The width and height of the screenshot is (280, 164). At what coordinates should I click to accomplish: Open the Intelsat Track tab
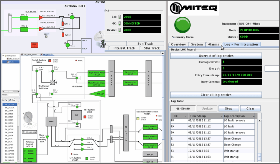(124, 48)
